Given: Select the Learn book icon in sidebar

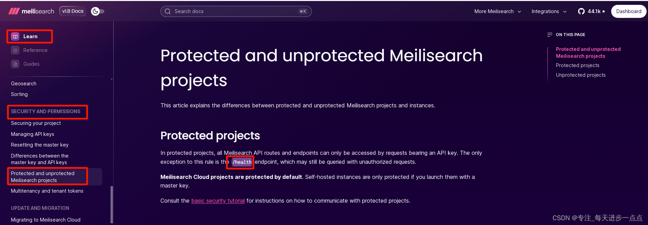Looking at the screenshot, I should tap(15, 36).
